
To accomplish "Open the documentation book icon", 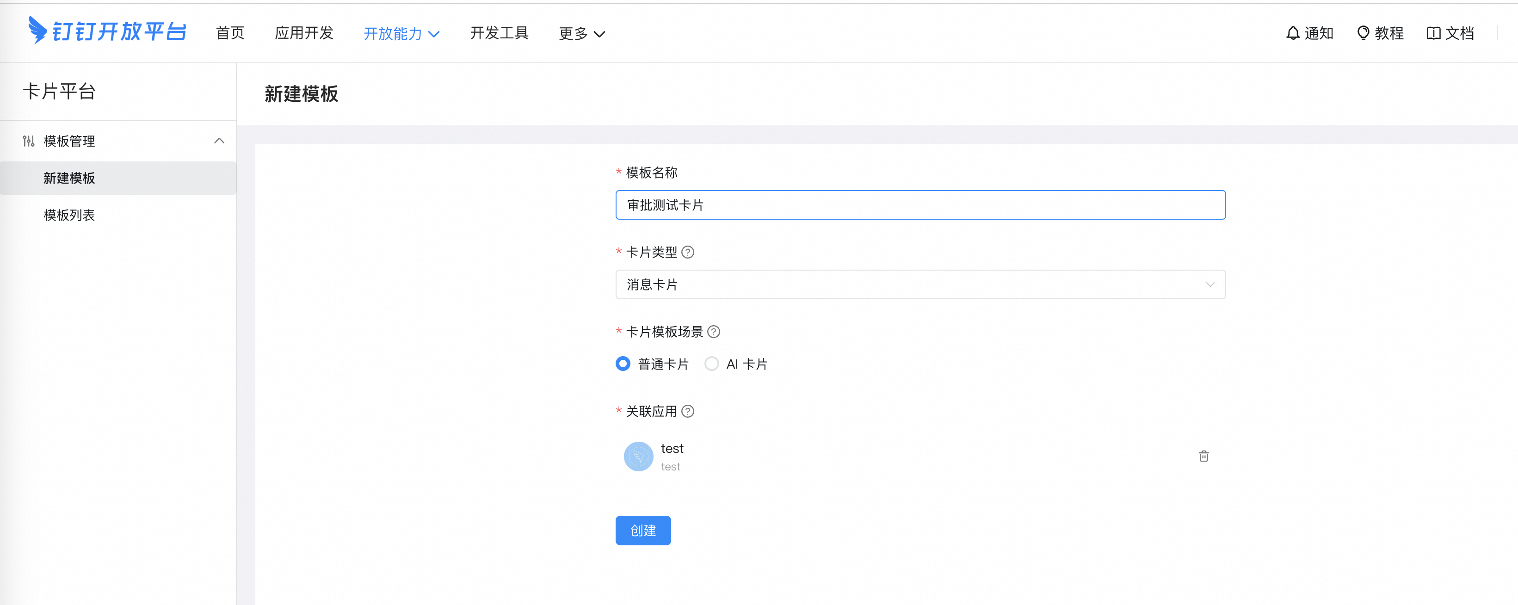I will [1433, 33].
